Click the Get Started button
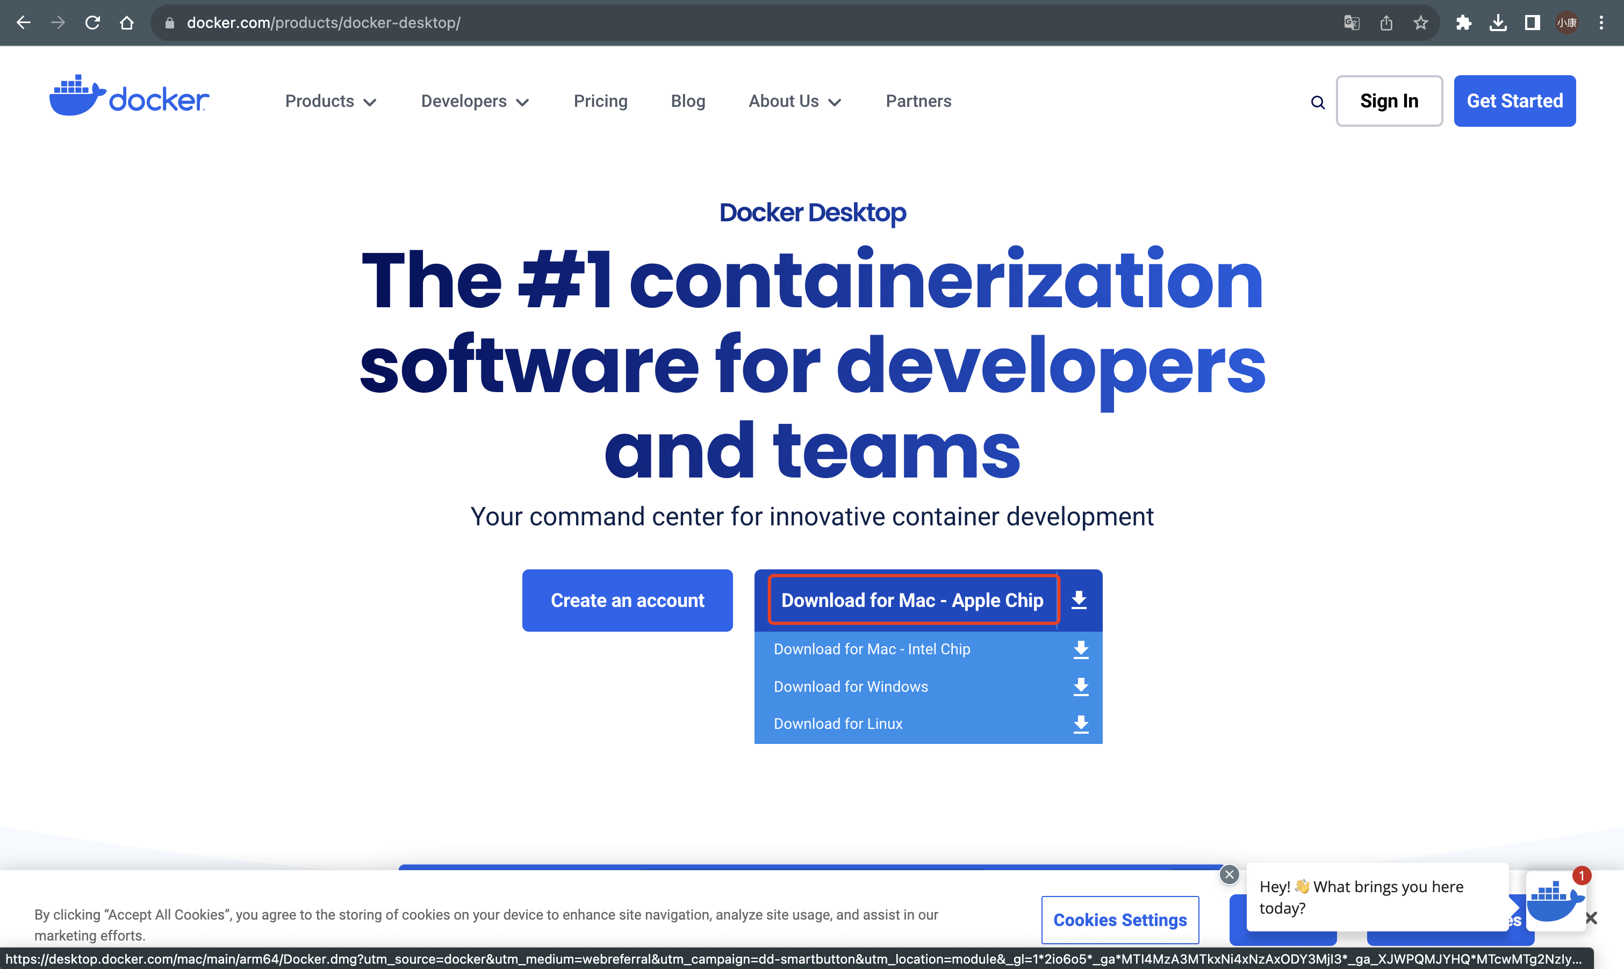The image size is (1624, 969). point(1514,100)
